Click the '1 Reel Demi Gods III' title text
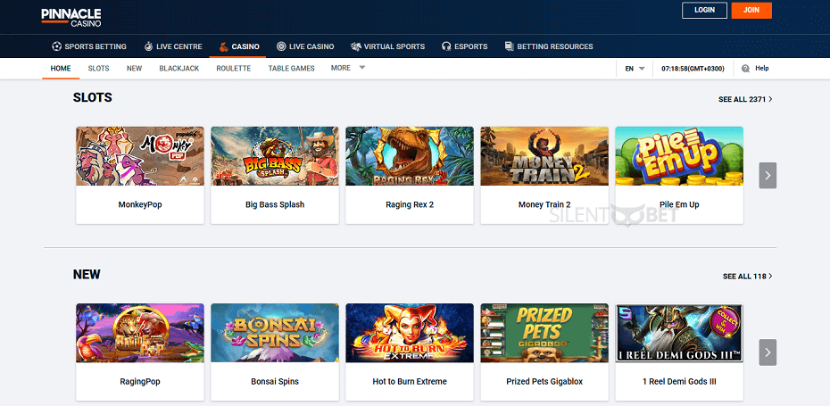Viewport: 830px width, 406px height. (x=679, y=381)
